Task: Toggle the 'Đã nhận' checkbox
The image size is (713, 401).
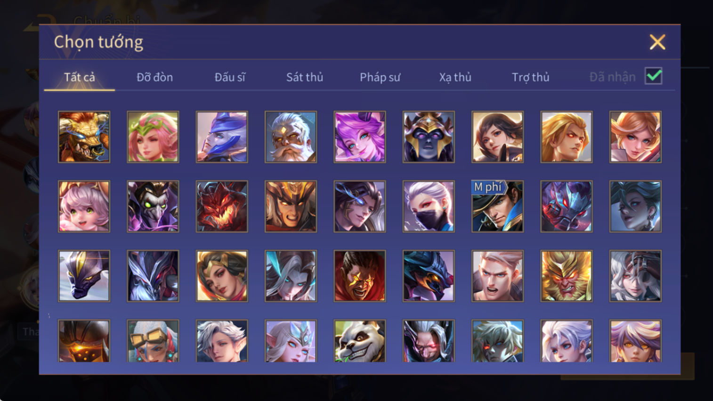Action: 654,76
